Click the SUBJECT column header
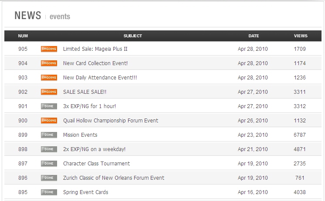325x201 pixels. pos(133,36)
